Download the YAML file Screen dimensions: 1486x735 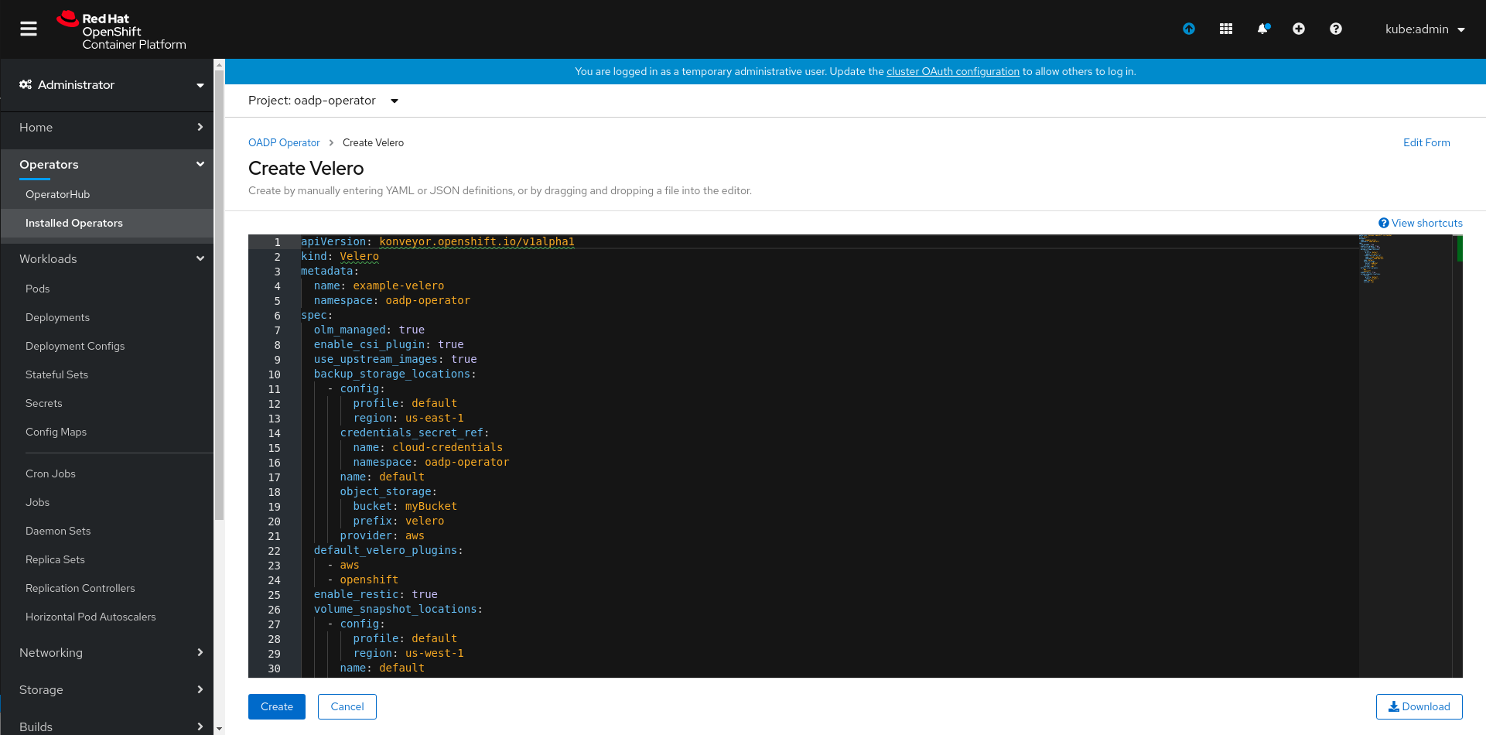coord(1419,707)
